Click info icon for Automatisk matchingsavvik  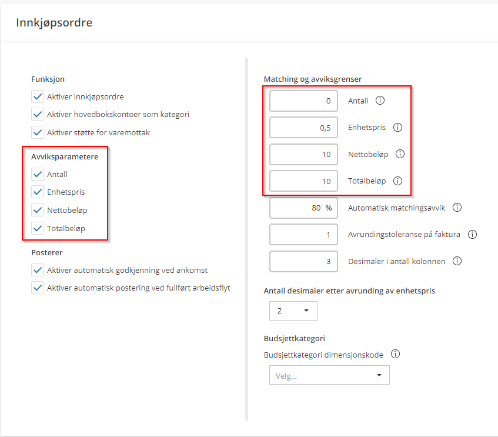457,208
